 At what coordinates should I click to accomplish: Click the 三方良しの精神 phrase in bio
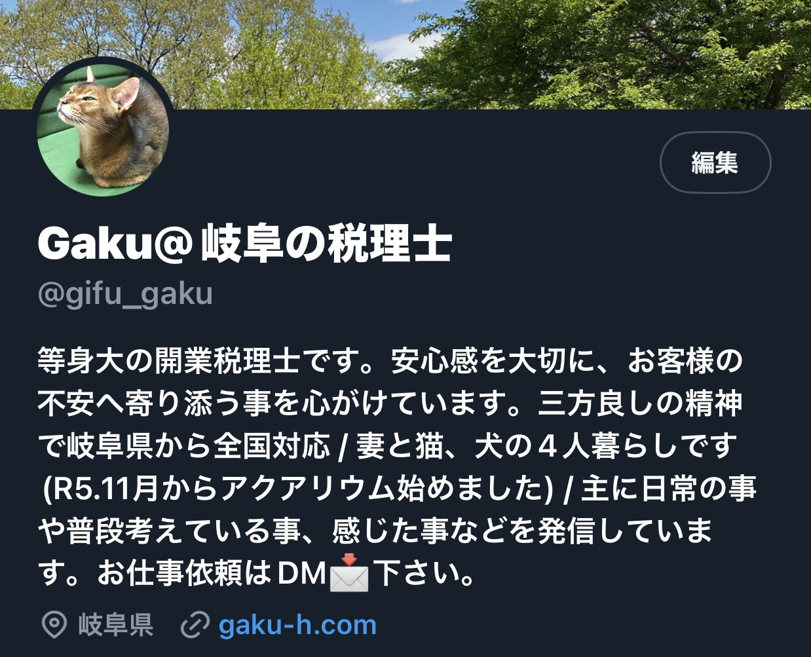pos(640,404)
